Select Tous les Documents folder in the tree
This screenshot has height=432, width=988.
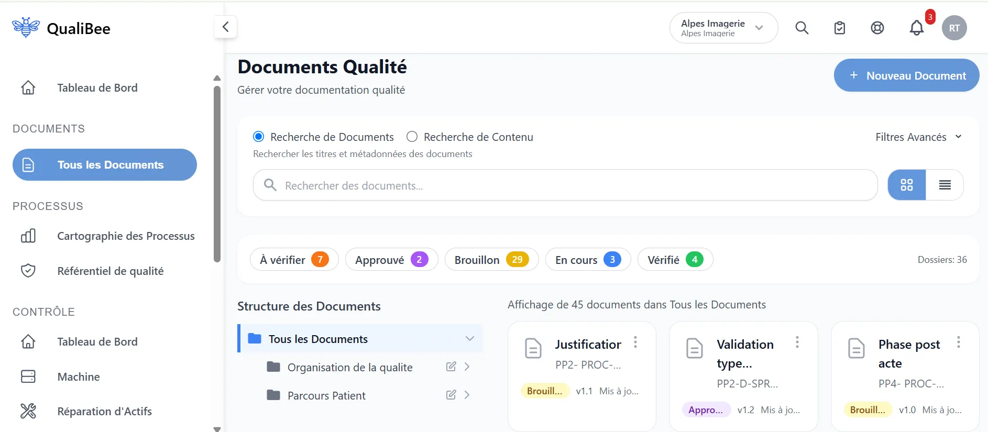[360, 338]
